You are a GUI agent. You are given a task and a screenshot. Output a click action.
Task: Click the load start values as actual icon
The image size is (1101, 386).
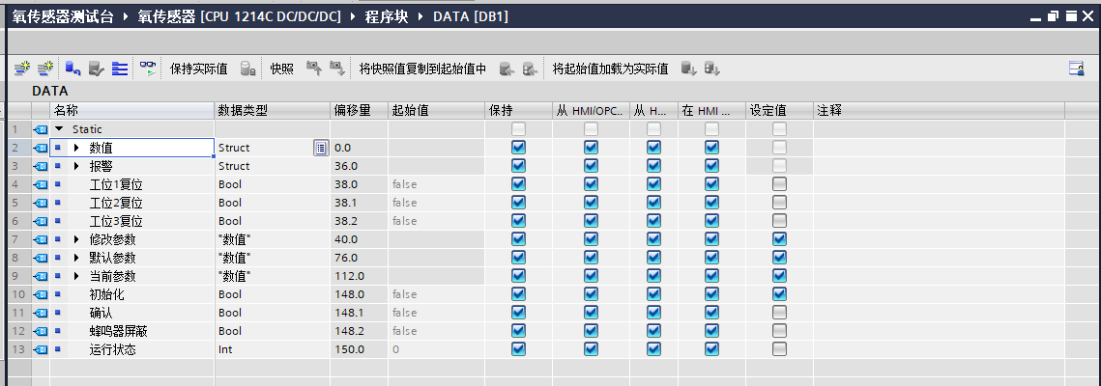pyautogui.click(x=688, y=69)
